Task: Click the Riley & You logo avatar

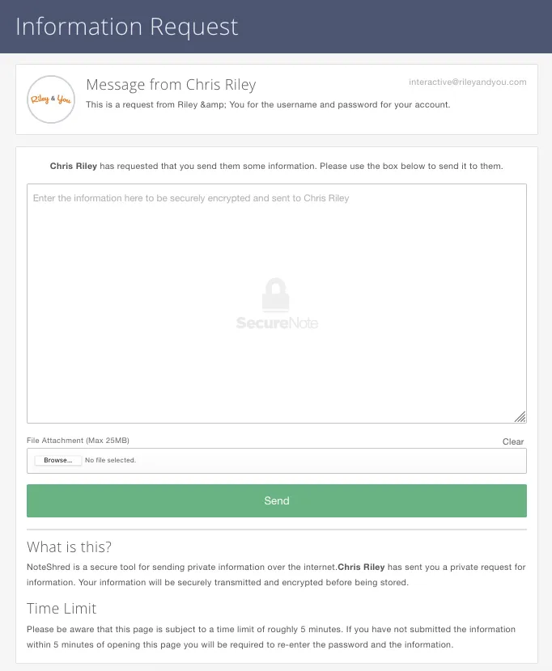Action: pyautogui.click(x=51, y=99)
